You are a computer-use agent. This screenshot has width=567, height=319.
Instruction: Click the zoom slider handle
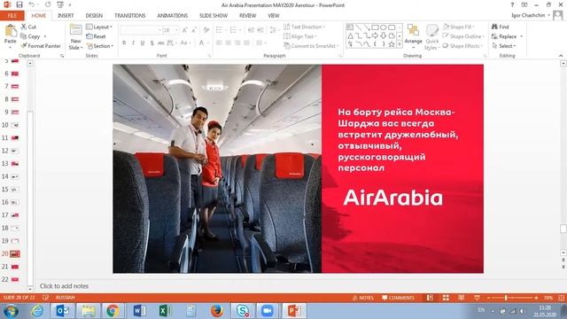tap(506, 298)
